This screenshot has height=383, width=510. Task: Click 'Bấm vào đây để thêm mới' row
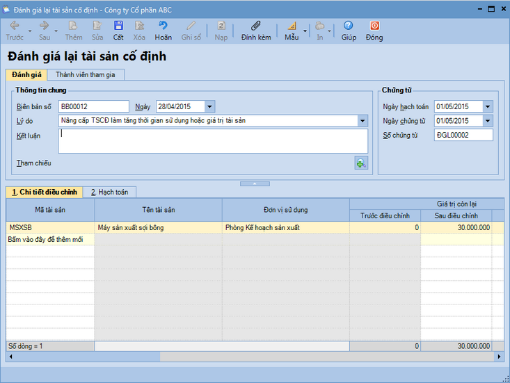pyautogui.click(x=50, y=239)
